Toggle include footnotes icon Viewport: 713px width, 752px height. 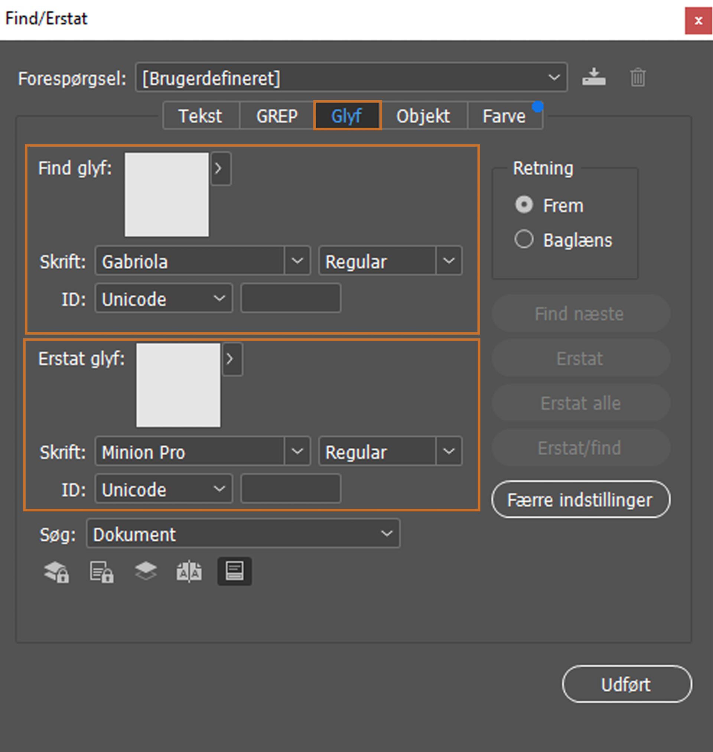[234, 571]
